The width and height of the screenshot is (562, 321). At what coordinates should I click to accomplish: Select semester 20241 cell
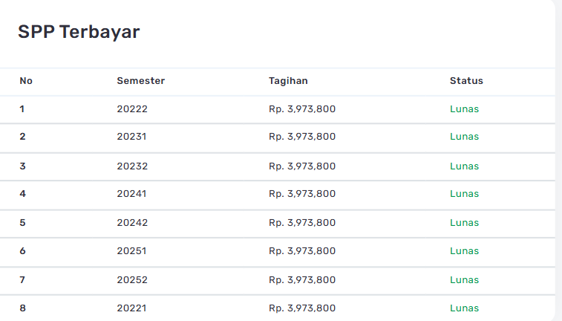coord(132,194)
